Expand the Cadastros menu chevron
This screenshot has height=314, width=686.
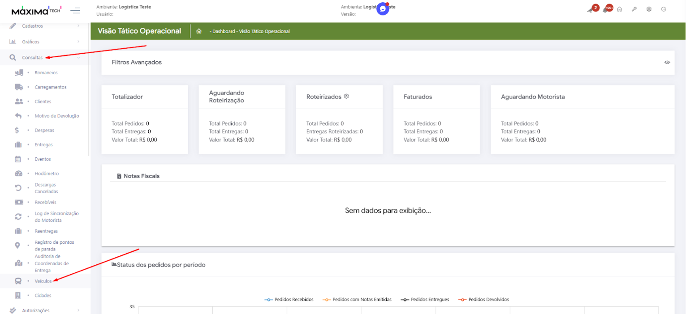click(x=78, y=26)
